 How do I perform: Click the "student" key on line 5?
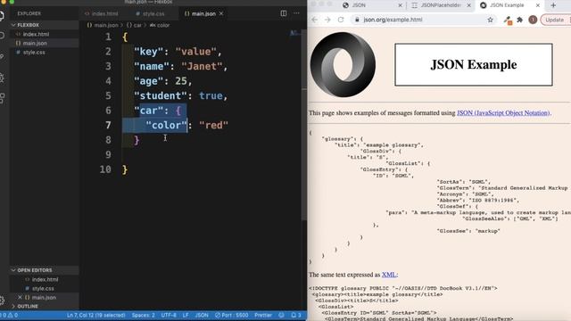click(x=161, y=95)
